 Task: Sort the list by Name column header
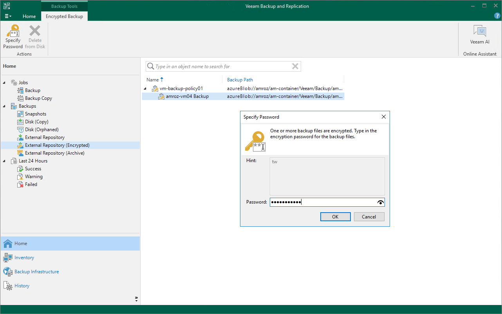coord(152,80)
